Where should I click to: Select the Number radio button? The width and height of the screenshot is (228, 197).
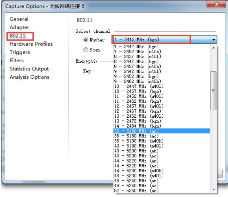pyautogui.click(x=85, y=40)
